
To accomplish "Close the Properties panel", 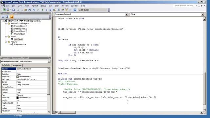I will point(50,58).
